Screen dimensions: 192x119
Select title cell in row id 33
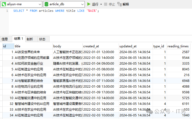tap(33, 110)
